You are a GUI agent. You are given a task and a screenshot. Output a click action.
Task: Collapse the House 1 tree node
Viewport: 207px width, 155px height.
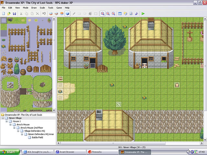6,121
